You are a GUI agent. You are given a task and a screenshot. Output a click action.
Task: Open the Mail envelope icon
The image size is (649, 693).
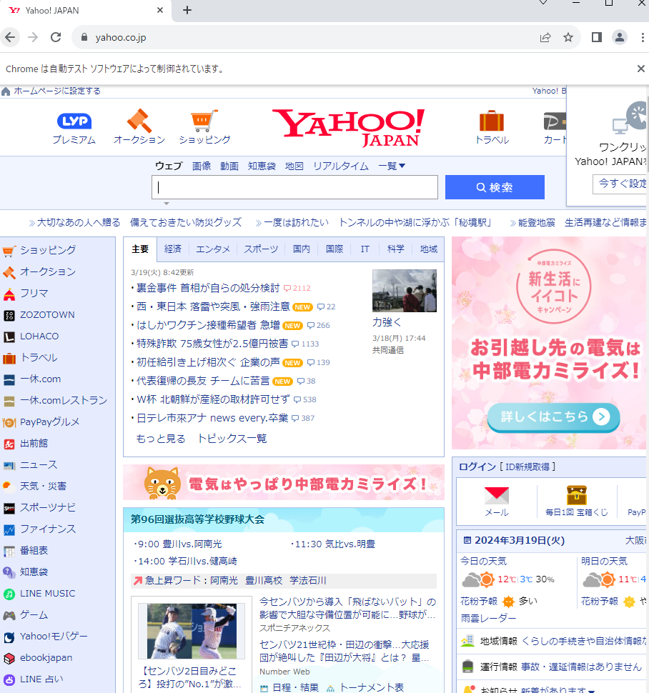click(x=496, y=495)
